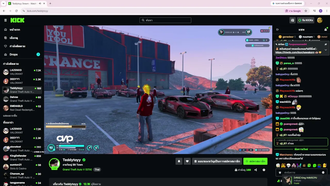Open the user avatar menu on Kick
Viewport: 330px width, 186px height.
point(320,20)
